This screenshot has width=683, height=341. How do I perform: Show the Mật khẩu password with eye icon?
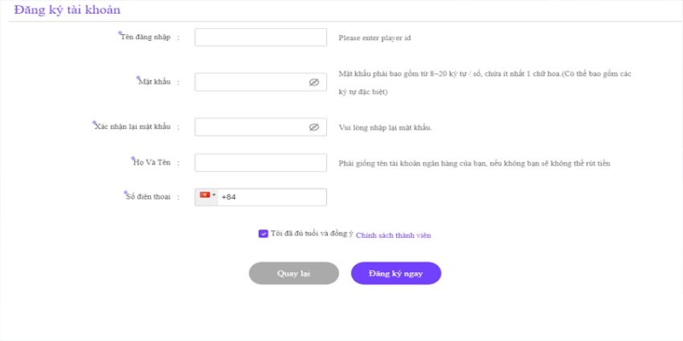coord(313,83)
